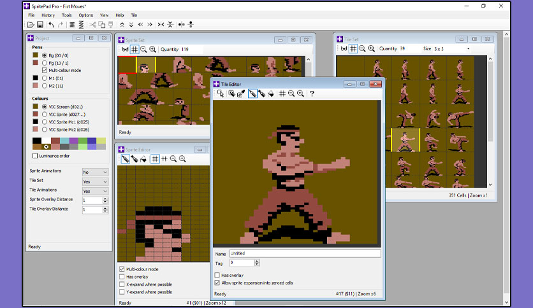
Task: Toggle Multi-colour mode in Project pens
Action: coord(45,71)
